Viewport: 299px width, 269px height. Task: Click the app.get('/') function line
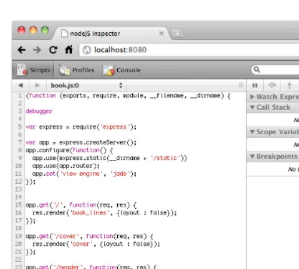point(81,205)
